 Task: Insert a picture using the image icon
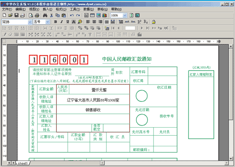click(98, 15)
